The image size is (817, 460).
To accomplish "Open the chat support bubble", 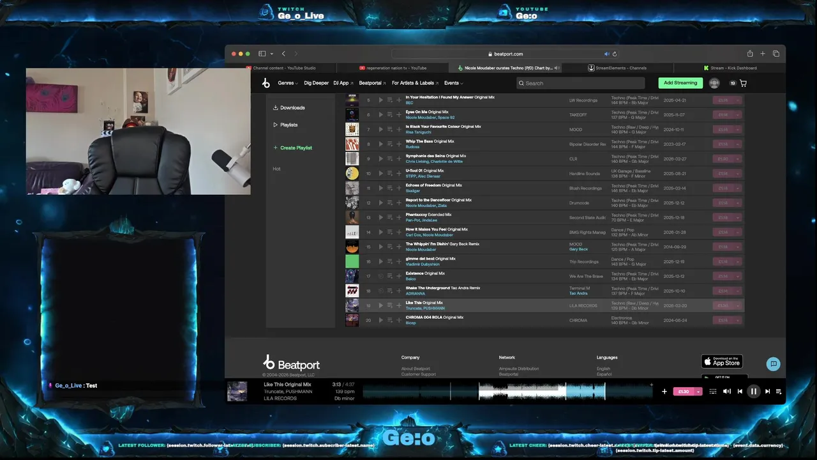I will click(x=774, y=364).
